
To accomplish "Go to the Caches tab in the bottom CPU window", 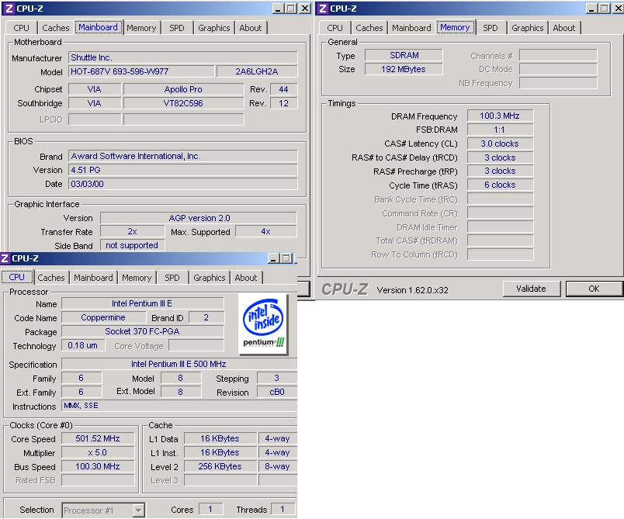I will (x=51, y=278).
